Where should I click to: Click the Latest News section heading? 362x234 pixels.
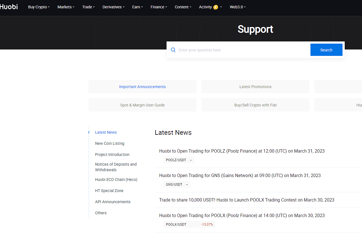coord(173,133)
